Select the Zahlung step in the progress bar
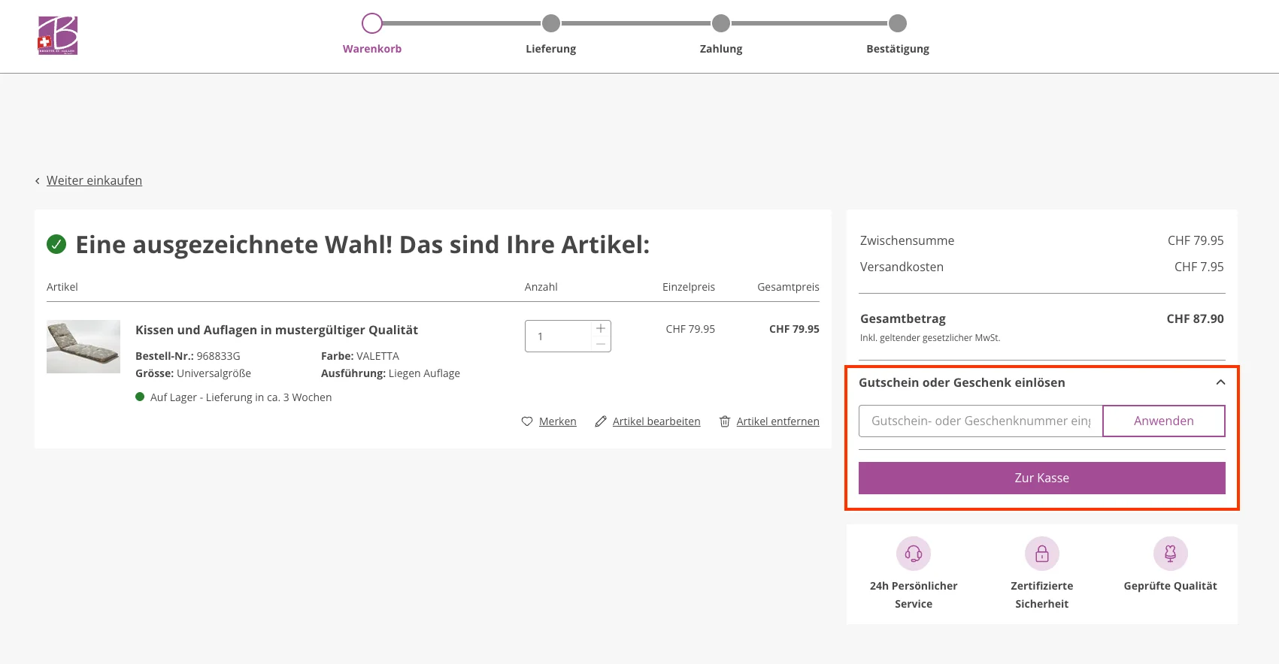1279x664 pixels. tap(720, 23)
